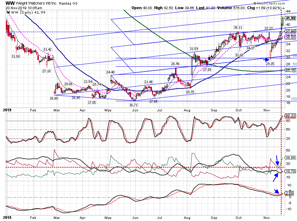Click the boxed 41.99 last-price tag on the price axis
Viewport: 297px width, 221px height.
[x=290, y=18]
